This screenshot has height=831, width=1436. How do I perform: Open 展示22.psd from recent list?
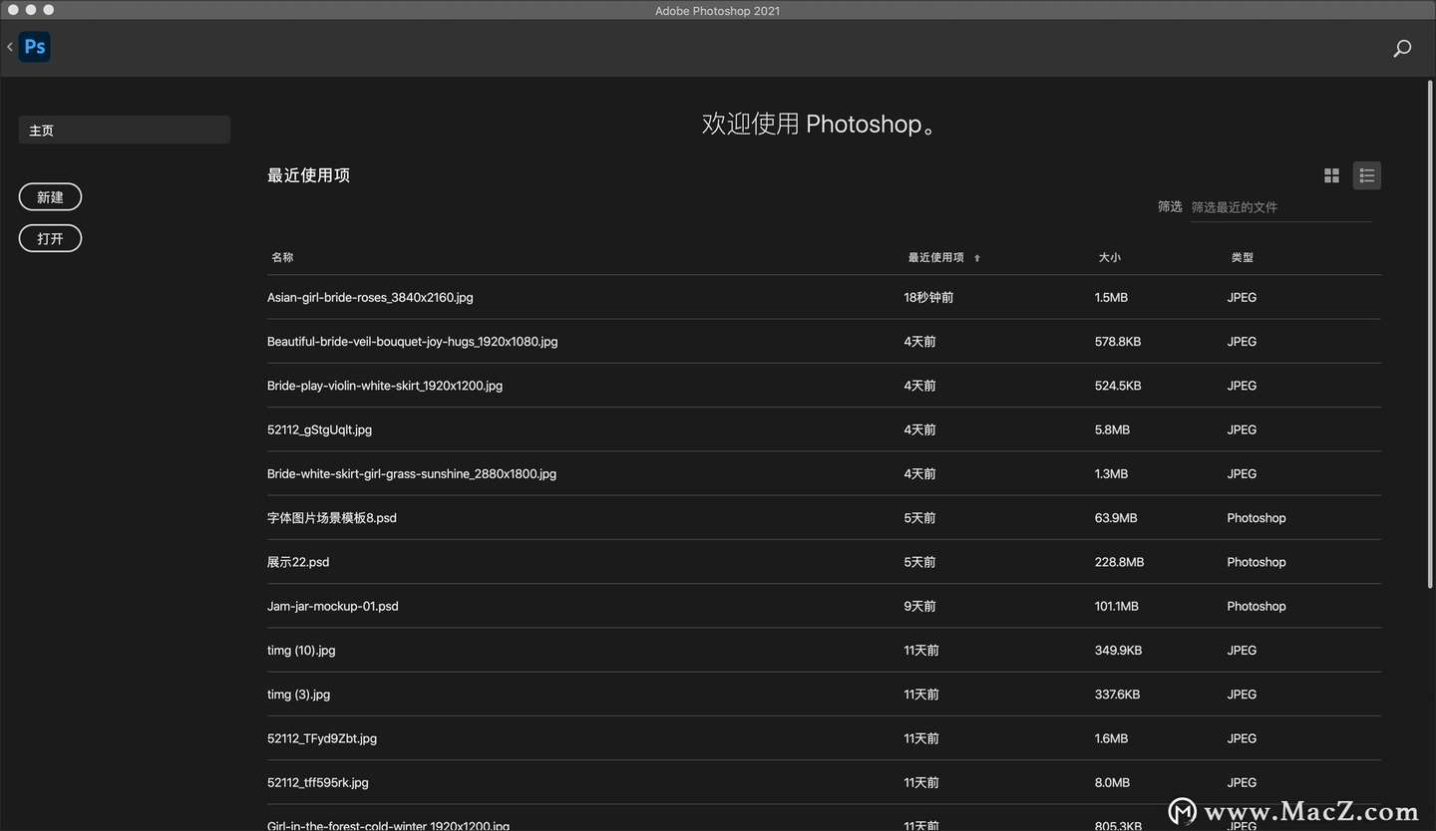824,562
